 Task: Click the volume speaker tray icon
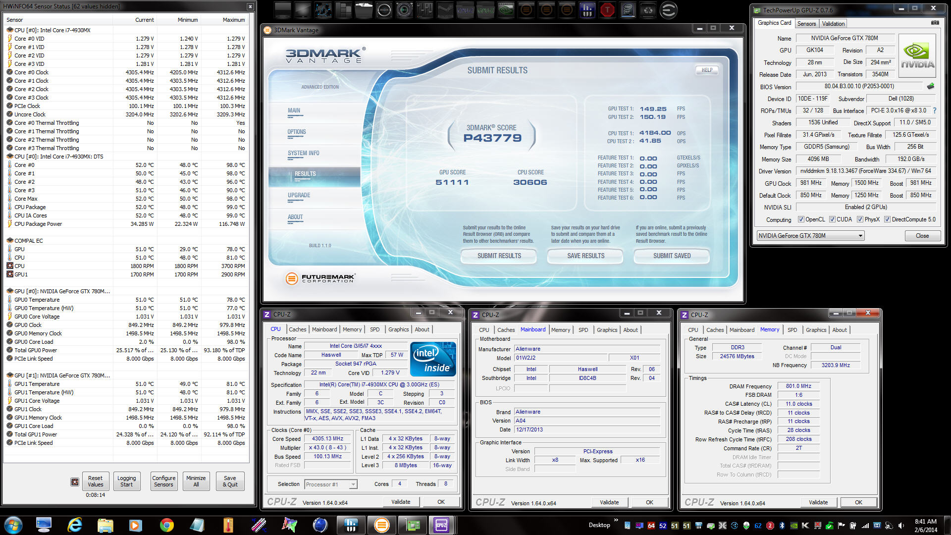901,526
